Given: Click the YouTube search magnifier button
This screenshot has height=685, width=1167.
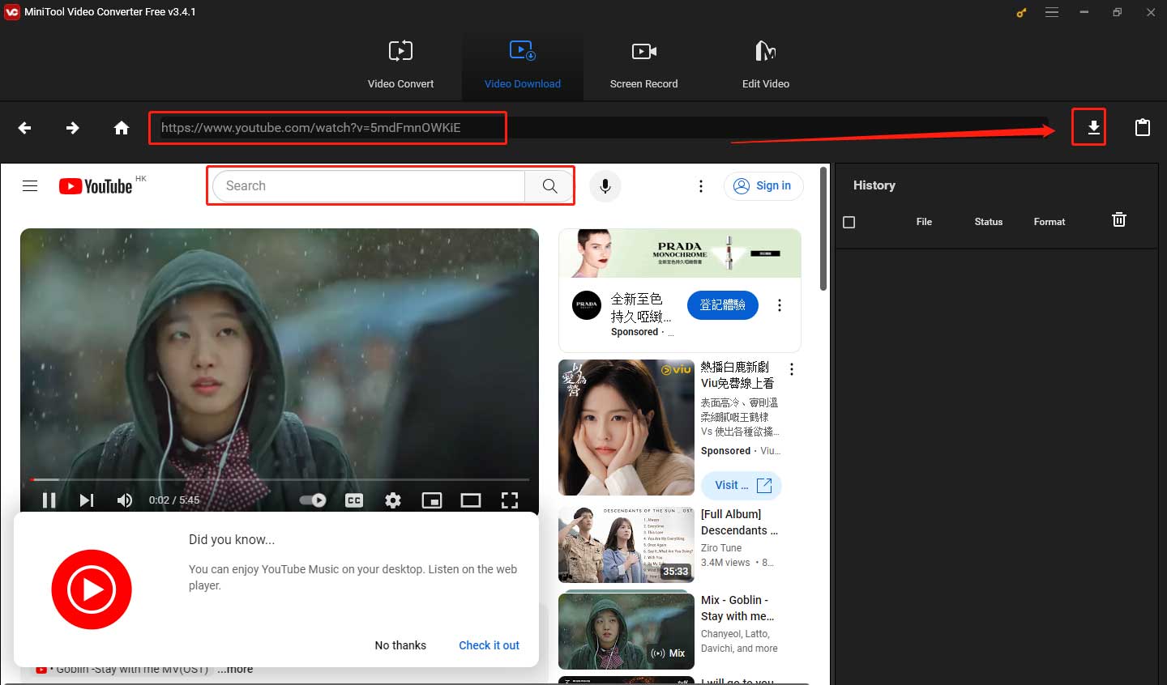Looking at the screenshot, I should (x=549, y=186).
